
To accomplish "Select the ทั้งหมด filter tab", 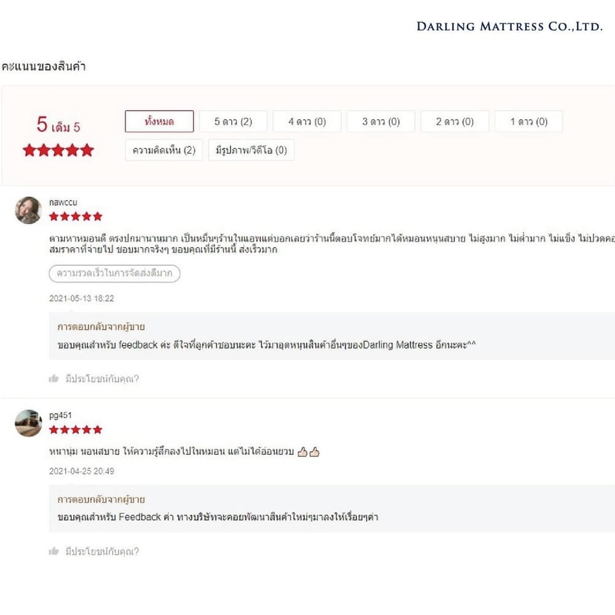I will [x=159, y=121].
